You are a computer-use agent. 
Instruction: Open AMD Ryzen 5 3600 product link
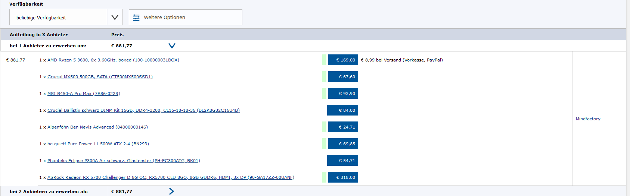click(113, 60)
